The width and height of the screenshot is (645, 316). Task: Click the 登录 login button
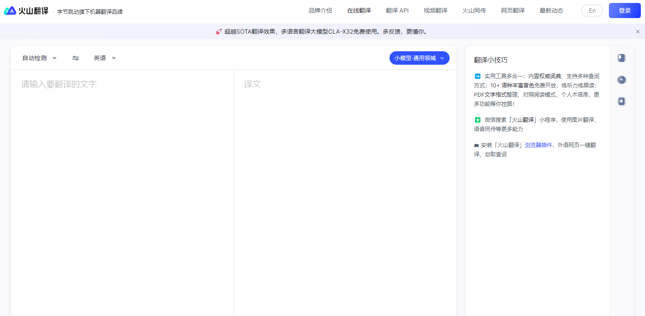(625, 11)
